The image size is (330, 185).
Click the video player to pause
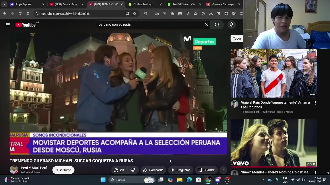(x=118, y=94)
